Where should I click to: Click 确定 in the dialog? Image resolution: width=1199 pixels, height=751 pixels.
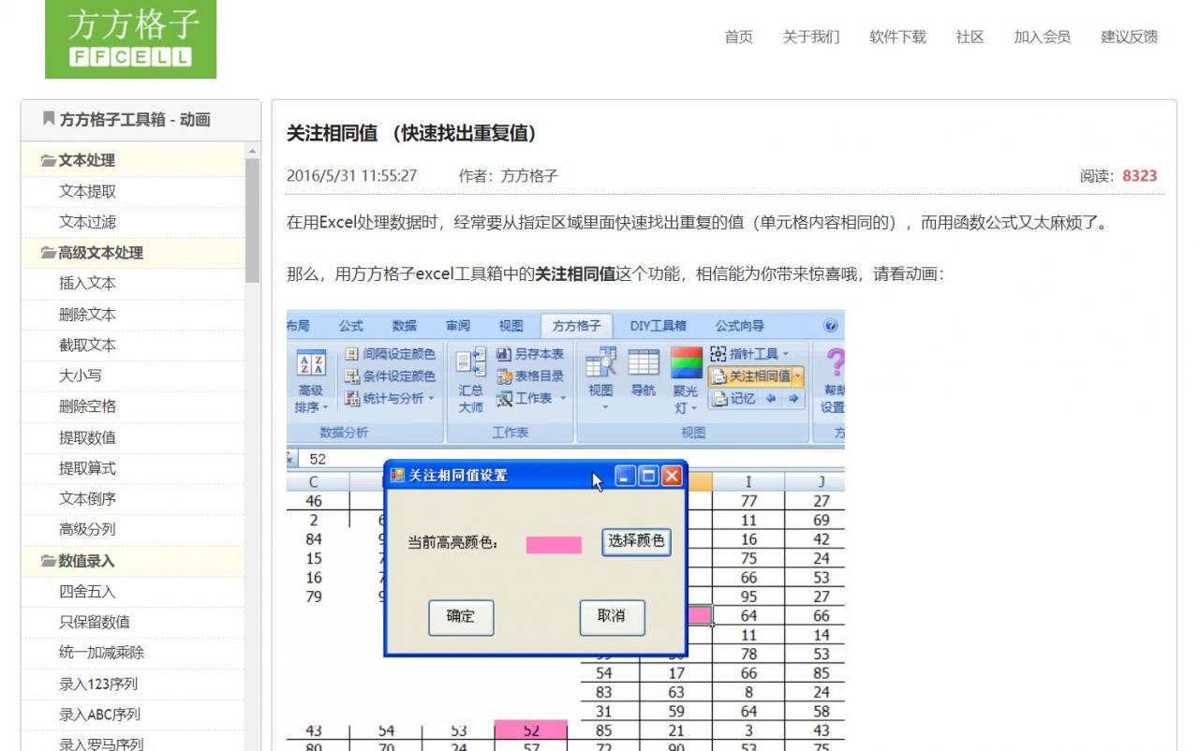tap(461, 617)
